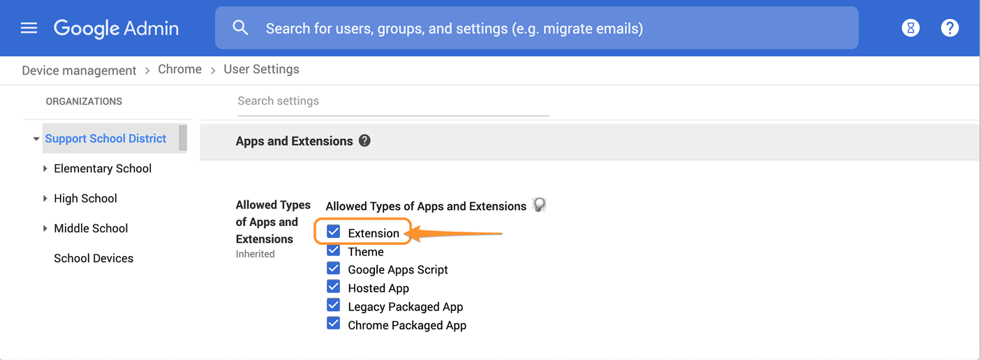Click the search magnifier icon
The width and height of the screenshot is (981, 360).
[x=240, y=28]
